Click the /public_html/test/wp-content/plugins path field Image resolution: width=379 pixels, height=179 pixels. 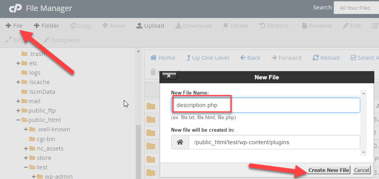point(274,142)
